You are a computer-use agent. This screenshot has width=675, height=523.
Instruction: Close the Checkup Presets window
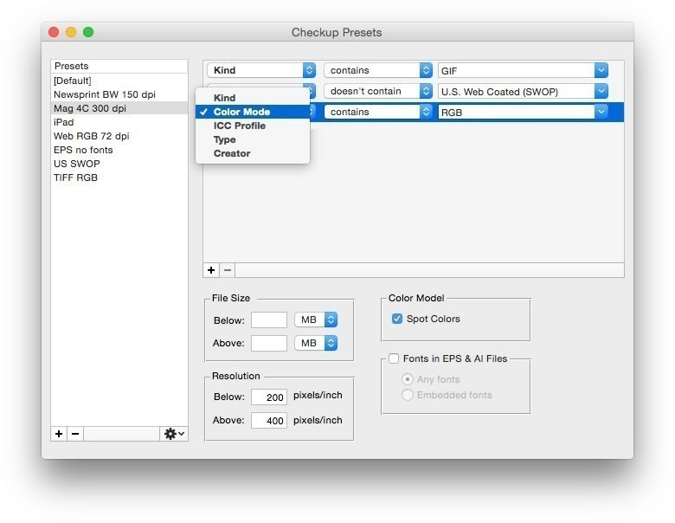click(54, 32)
